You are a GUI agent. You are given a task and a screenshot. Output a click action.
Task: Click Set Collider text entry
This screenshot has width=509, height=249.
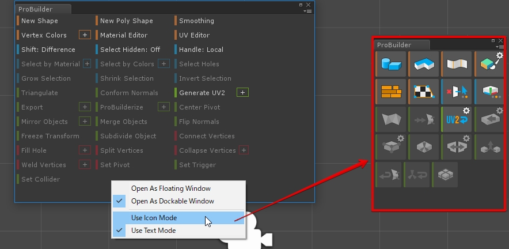pyautogui.click(x=40, y=179)
